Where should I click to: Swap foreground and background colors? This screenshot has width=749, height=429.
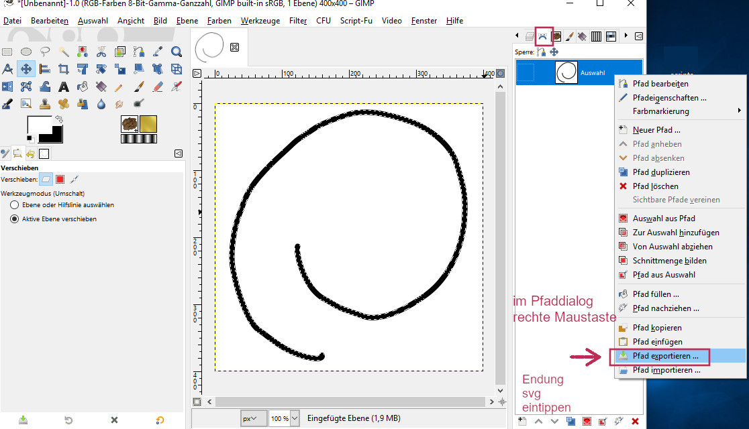pos(59,119)
